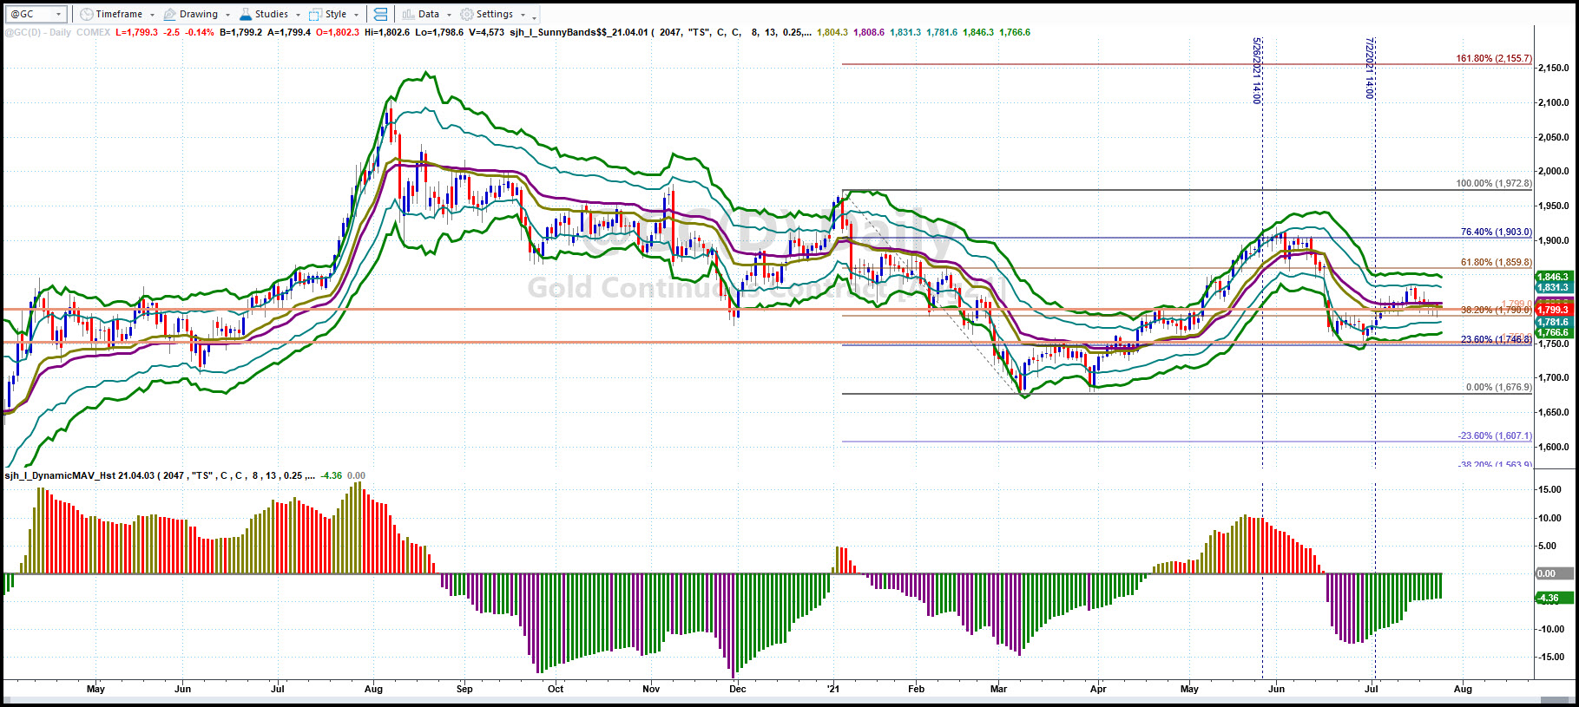
Task: Click the teal 1,831.3 price tag
Action: point(1554,287)
